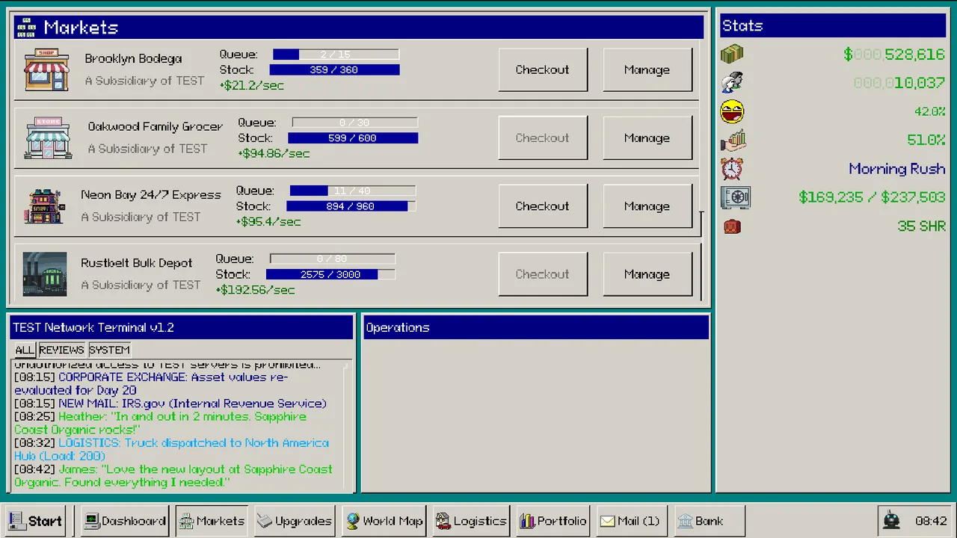
Task: Click the vault safe icon in Stats
Action: [x=735, y=197]
